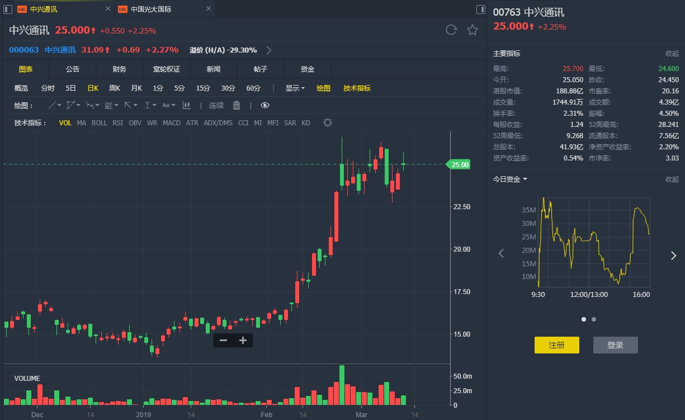Toggle the 技术指标 toolbar
685x420 pixels.
click(x=357, y=88)
